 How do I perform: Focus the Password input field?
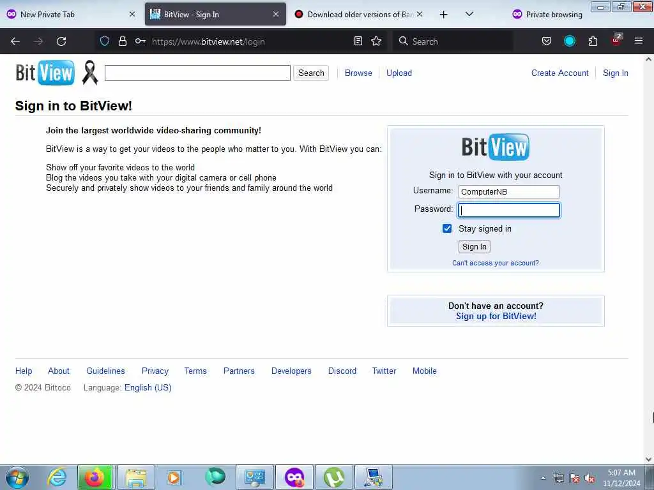tap(509, 210)
